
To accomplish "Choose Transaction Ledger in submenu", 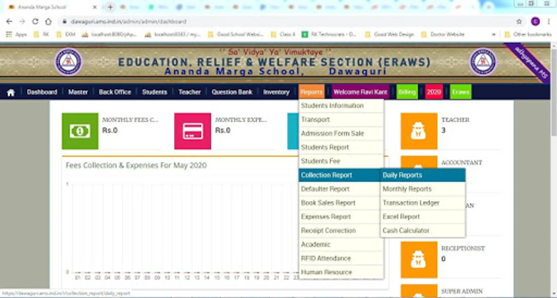I will (423, 203).
